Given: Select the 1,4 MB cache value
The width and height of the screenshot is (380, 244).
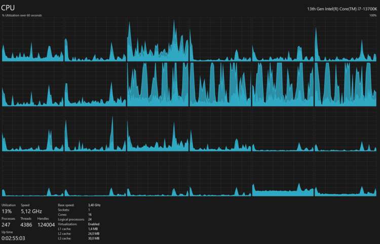Looking at the screenshot, I should (x=93, y=229).
